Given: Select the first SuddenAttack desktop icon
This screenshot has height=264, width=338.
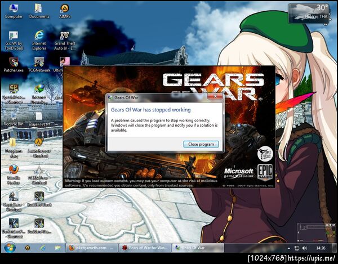Looking at the screenshot, I should coord(39,199).
